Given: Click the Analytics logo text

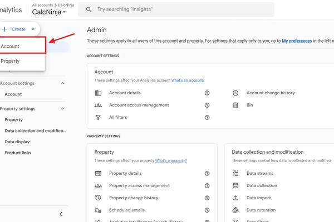Looking at the screenshot, I should click(x=11, y=10).
